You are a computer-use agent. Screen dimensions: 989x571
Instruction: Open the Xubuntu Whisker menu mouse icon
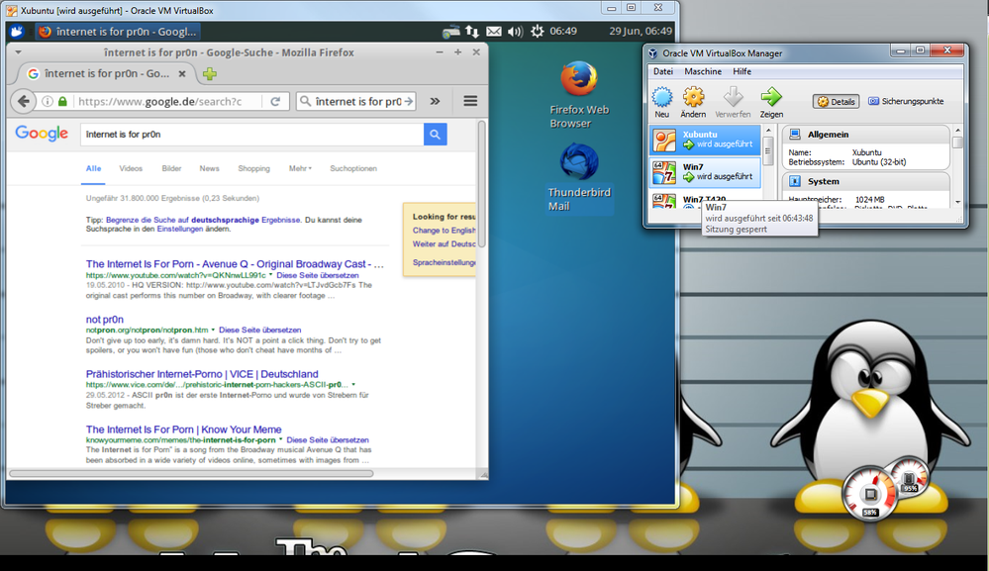(17, 31)
